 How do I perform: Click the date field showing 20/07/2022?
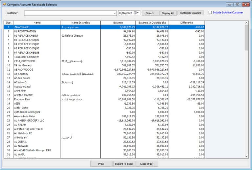[x=126, y=13]
